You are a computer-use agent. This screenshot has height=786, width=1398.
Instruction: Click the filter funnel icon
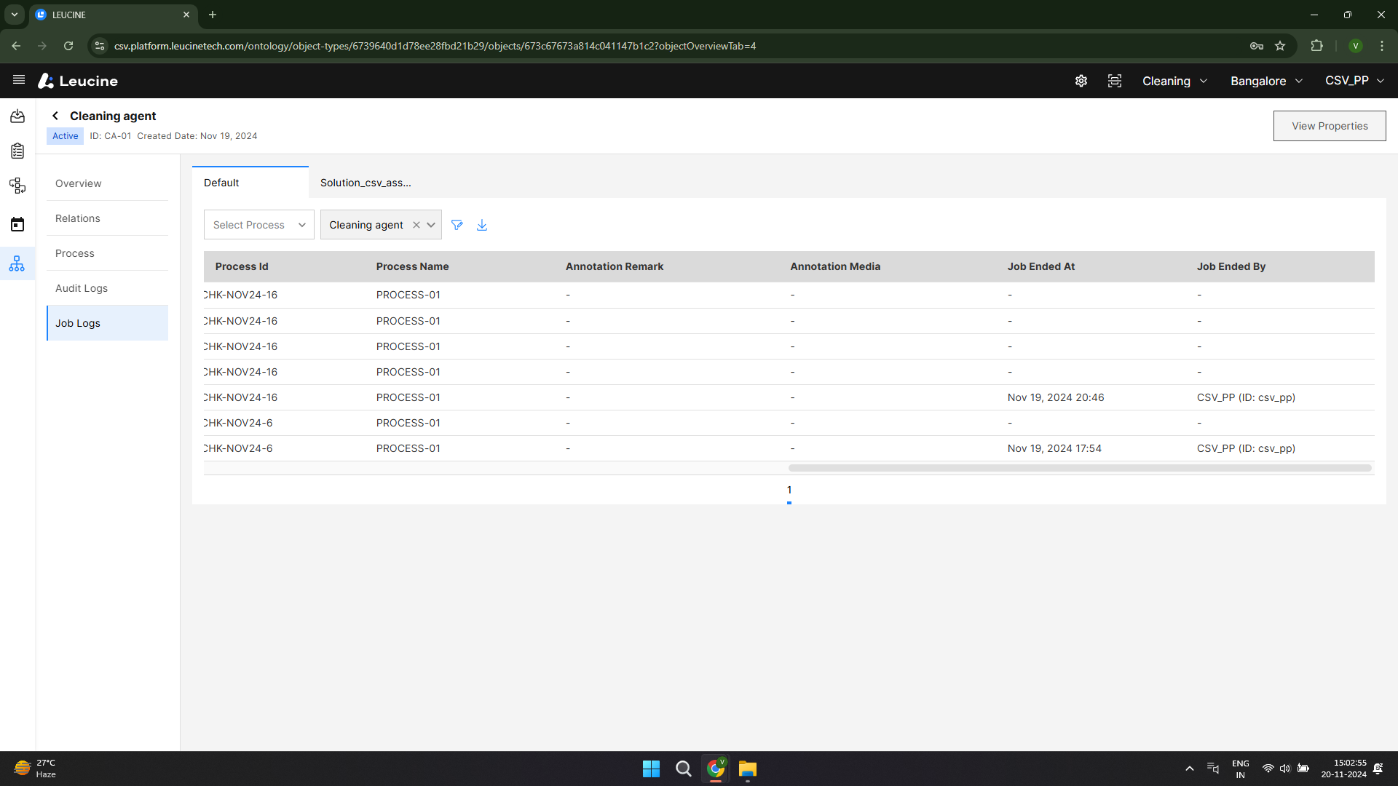[457, 225]
